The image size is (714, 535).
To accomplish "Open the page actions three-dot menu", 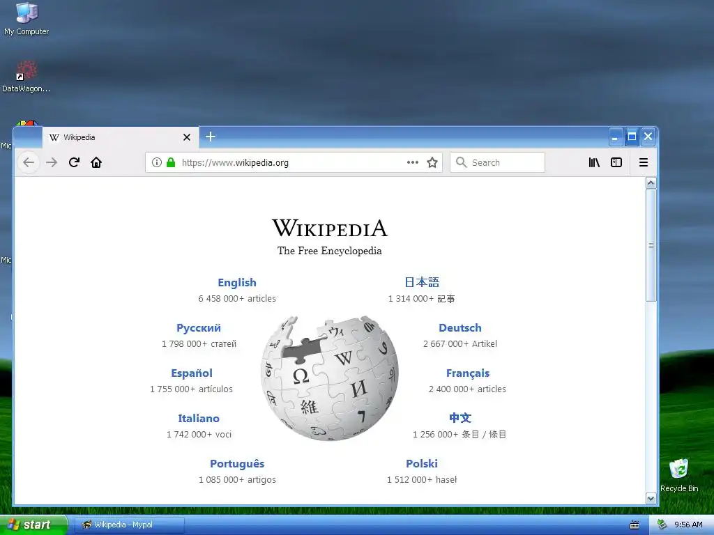I will point(413,162).
